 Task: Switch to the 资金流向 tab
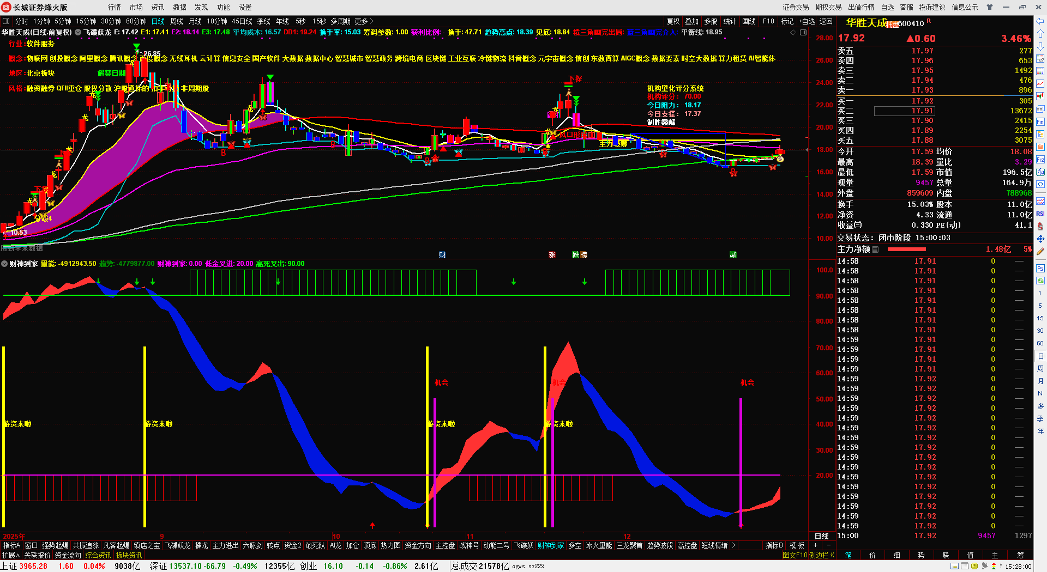click(68, 555)
